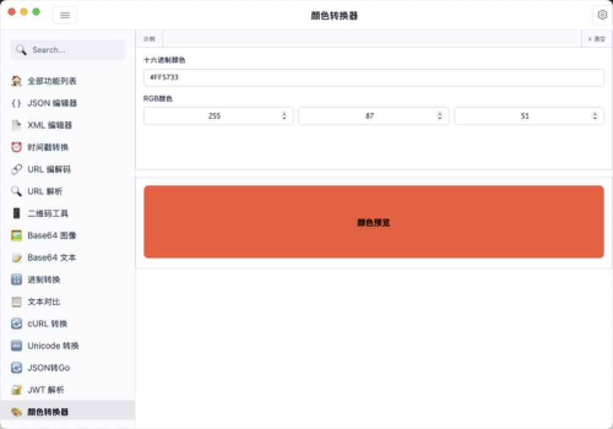This screenshot has width=613, height=429.
Task: Focus the hex color field showing #FF5733
Action: pos(373,78)
